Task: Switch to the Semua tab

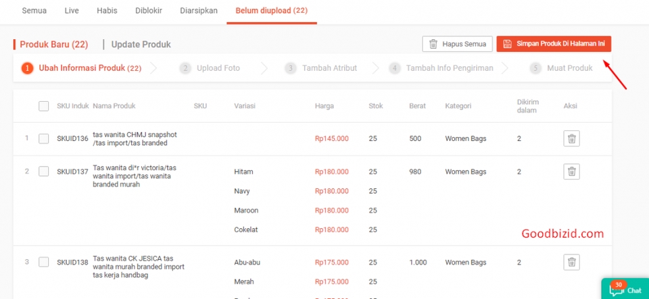Action: coord(34,11)
